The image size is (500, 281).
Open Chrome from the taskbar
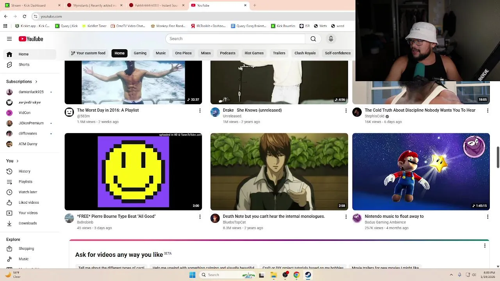click(x=296, y=275)
